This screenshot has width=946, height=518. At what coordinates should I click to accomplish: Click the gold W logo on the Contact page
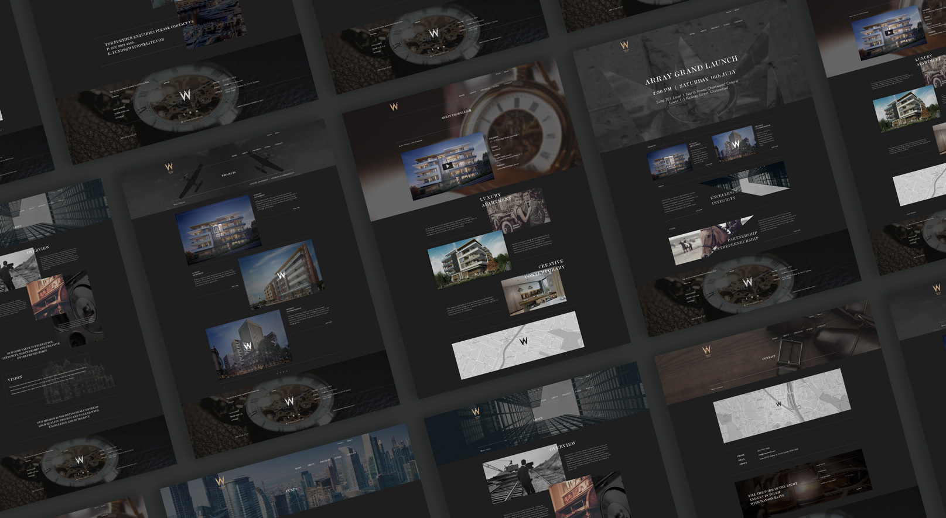coord(706,350)
